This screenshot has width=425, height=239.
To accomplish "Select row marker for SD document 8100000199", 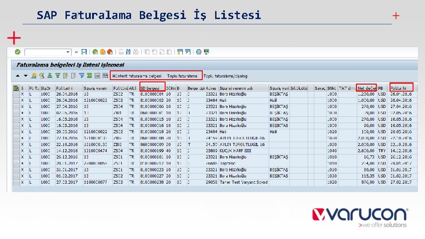I will coord(16,150).
